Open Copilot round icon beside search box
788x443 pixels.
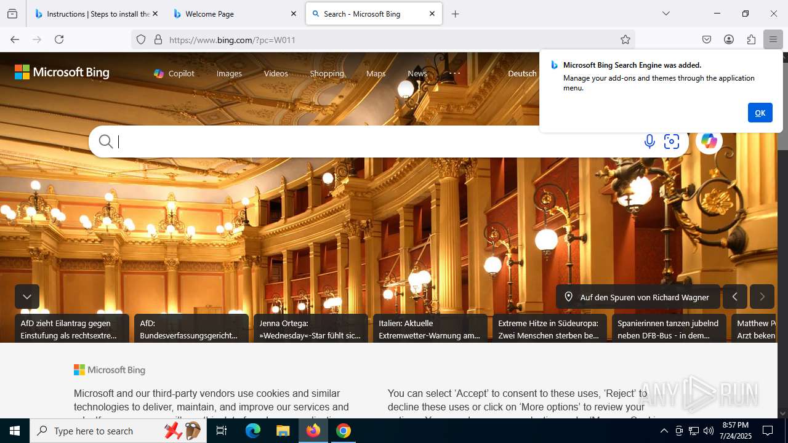point(709,142)
